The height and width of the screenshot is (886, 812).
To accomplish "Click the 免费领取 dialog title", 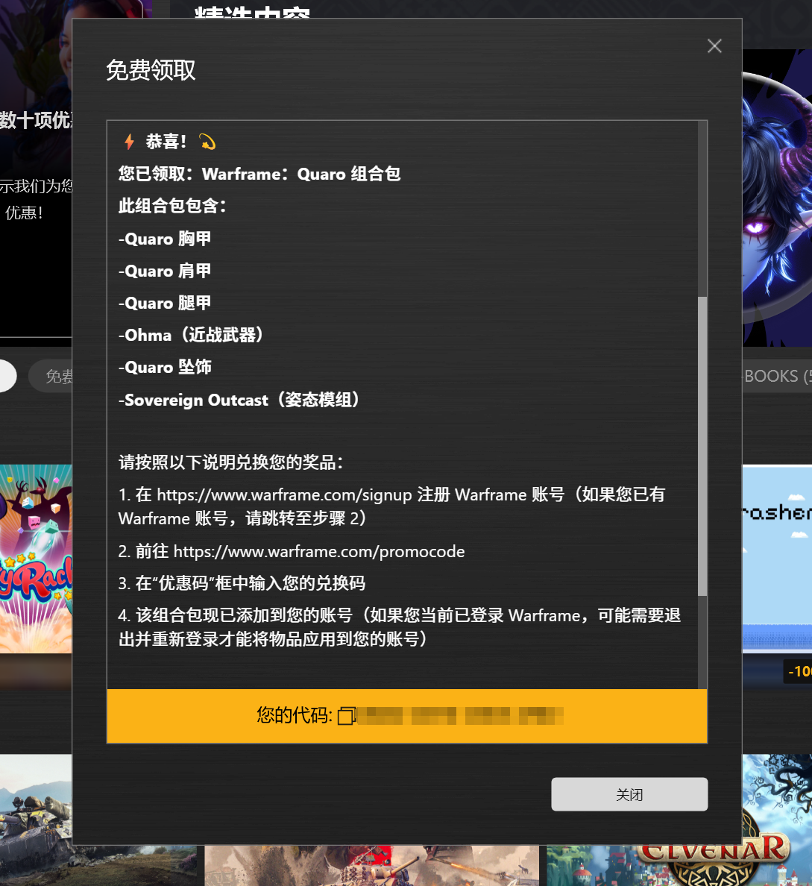I will 151,70.
